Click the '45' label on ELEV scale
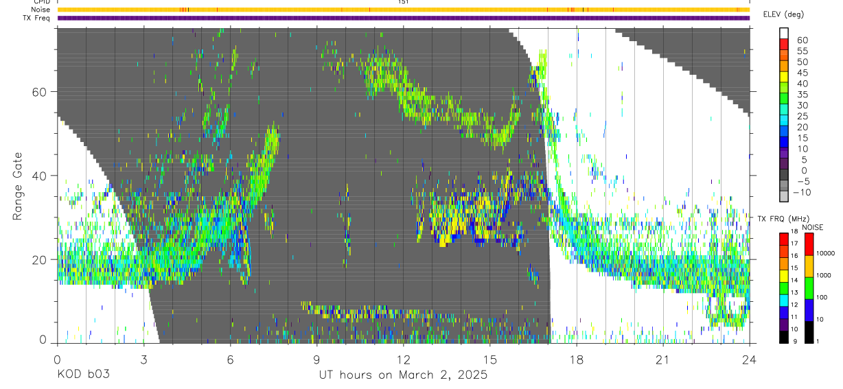Viewport: 843px width, 389px height. [x=802, y=73]
